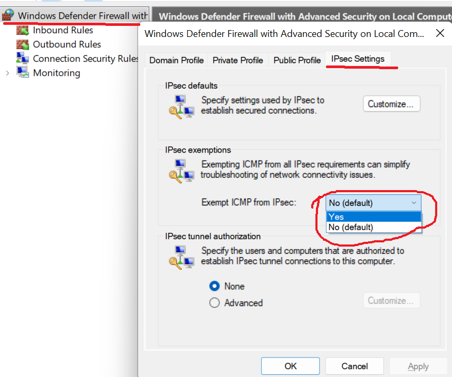Click the firewall brick icon beside Windows Defender Firewall
Image resolution: width=452 pixels, height=377 pixels.
7,15
